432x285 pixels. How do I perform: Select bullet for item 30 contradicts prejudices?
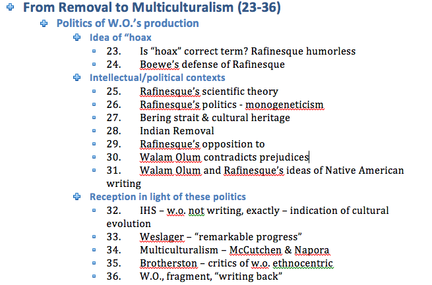(94, 157)
